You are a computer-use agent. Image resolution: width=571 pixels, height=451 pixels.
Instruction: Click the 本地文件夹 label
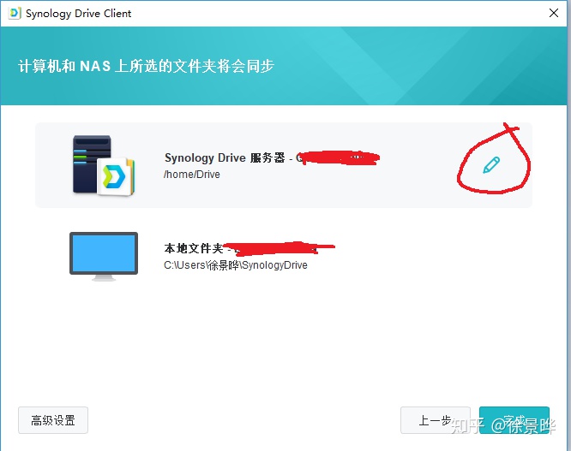pyautogui.click(x=194, y=248)
